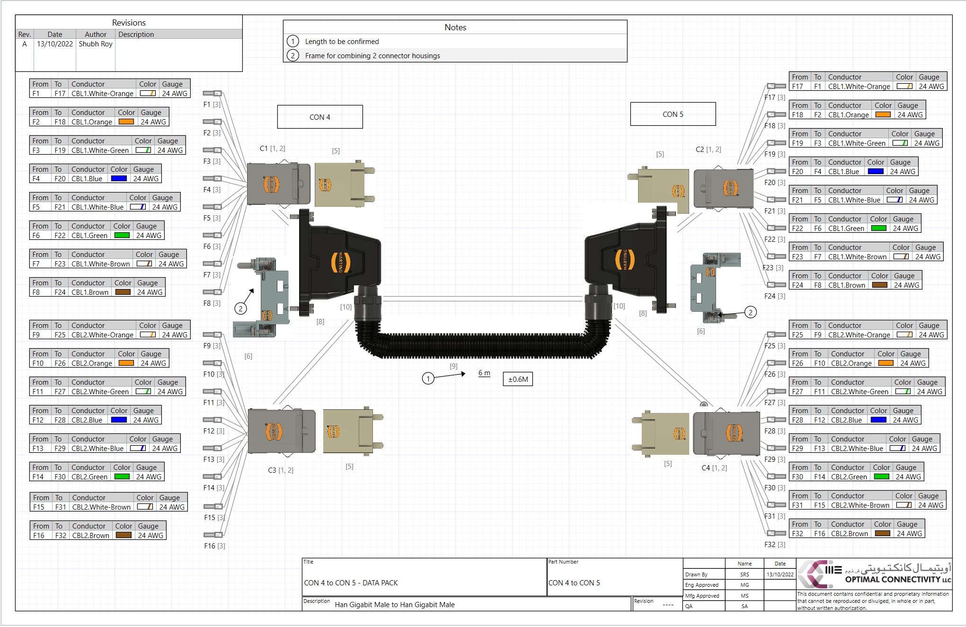
Task: Click callout balloon 2 near the left frame
Action: tap(240, 309)
